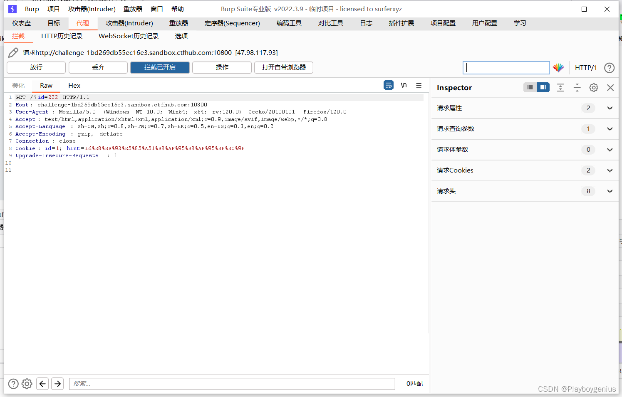Click 打开自带浏览器 button

click(x=284, y=67)
